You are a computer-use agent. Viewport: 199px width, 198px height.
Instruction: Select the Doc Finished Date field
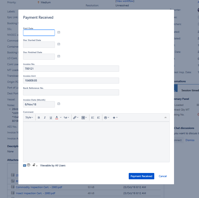(39, 57)
